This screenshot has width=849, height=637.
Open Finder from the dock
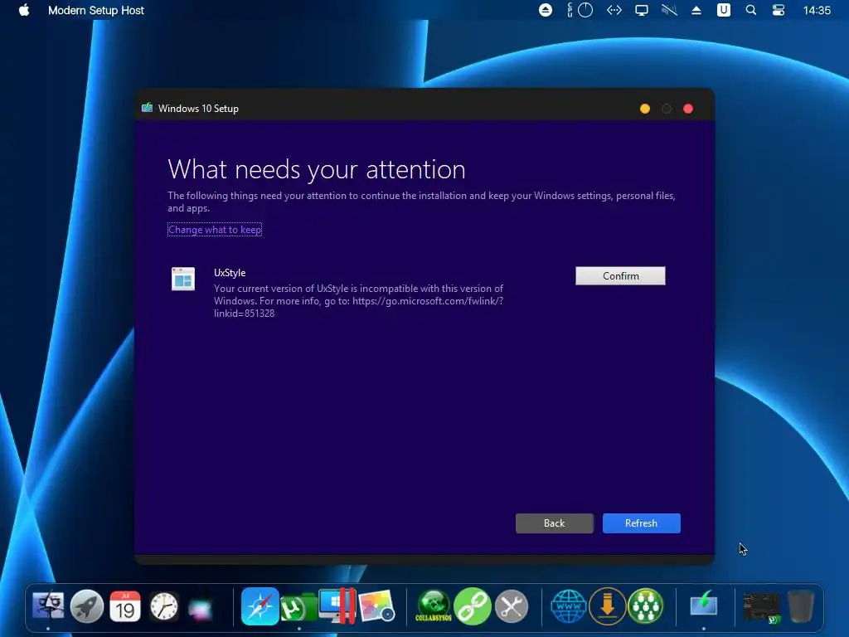[48, 605]
